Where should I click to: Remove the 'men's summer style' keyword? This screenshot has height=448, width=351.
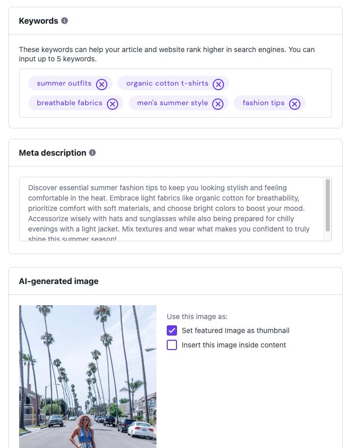click(218, 104)
